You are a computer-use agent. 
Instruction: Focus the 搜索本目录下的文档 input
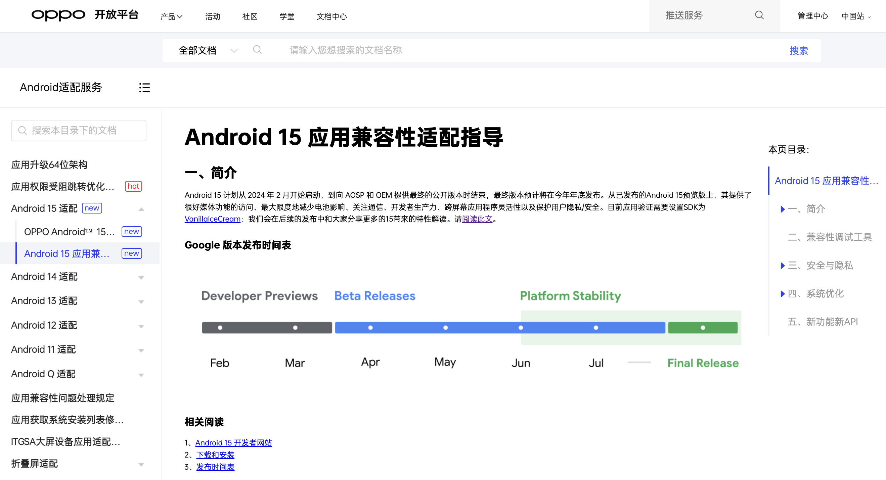point(78,130)
